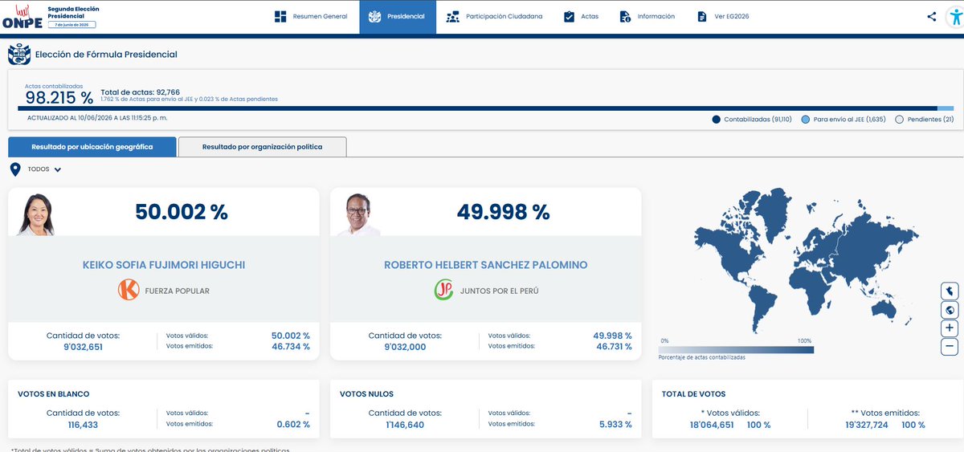Open the Resumen General section
This screenshot has height=452, width=964.
click(x=311, y=16)
